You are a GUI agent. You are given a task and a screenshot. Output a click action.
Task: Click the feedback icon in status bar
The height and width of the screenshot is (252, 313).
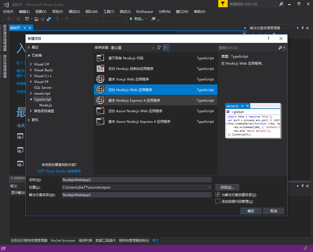305,248
